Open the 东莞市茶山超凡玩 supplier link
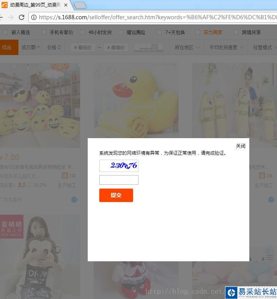Image resolution: width=277 pixels, height=299 pixels. pyautogui.click(x=20, y=176)
